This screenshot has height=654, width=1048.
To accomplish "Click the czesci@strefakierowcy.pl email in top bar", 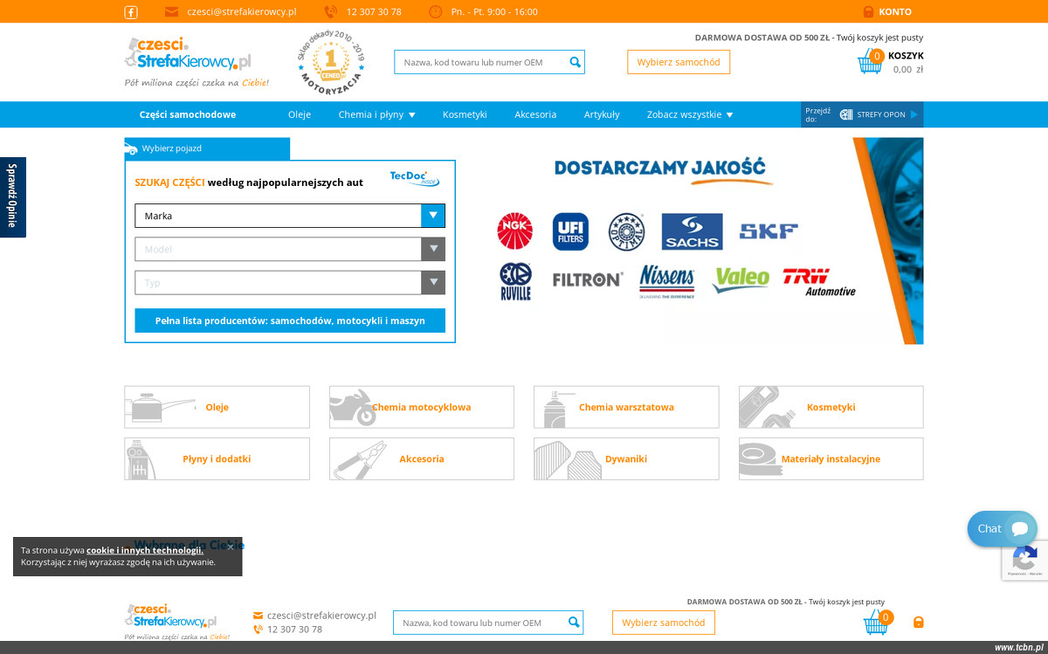I will 242,12.
